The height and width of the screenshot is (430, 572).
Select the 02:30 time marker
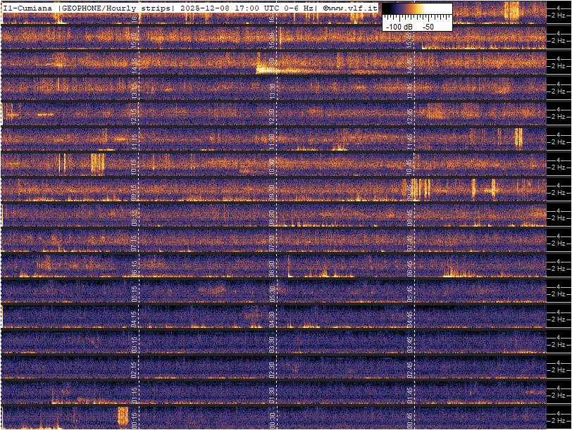[273, 369]
